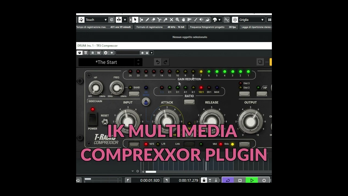Select the Erase tool
The image size is (348, 196).
153,20
